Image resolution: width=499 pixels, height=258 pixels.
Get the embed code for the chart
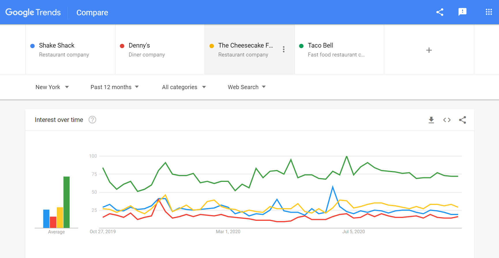click(x=447, y=120)
